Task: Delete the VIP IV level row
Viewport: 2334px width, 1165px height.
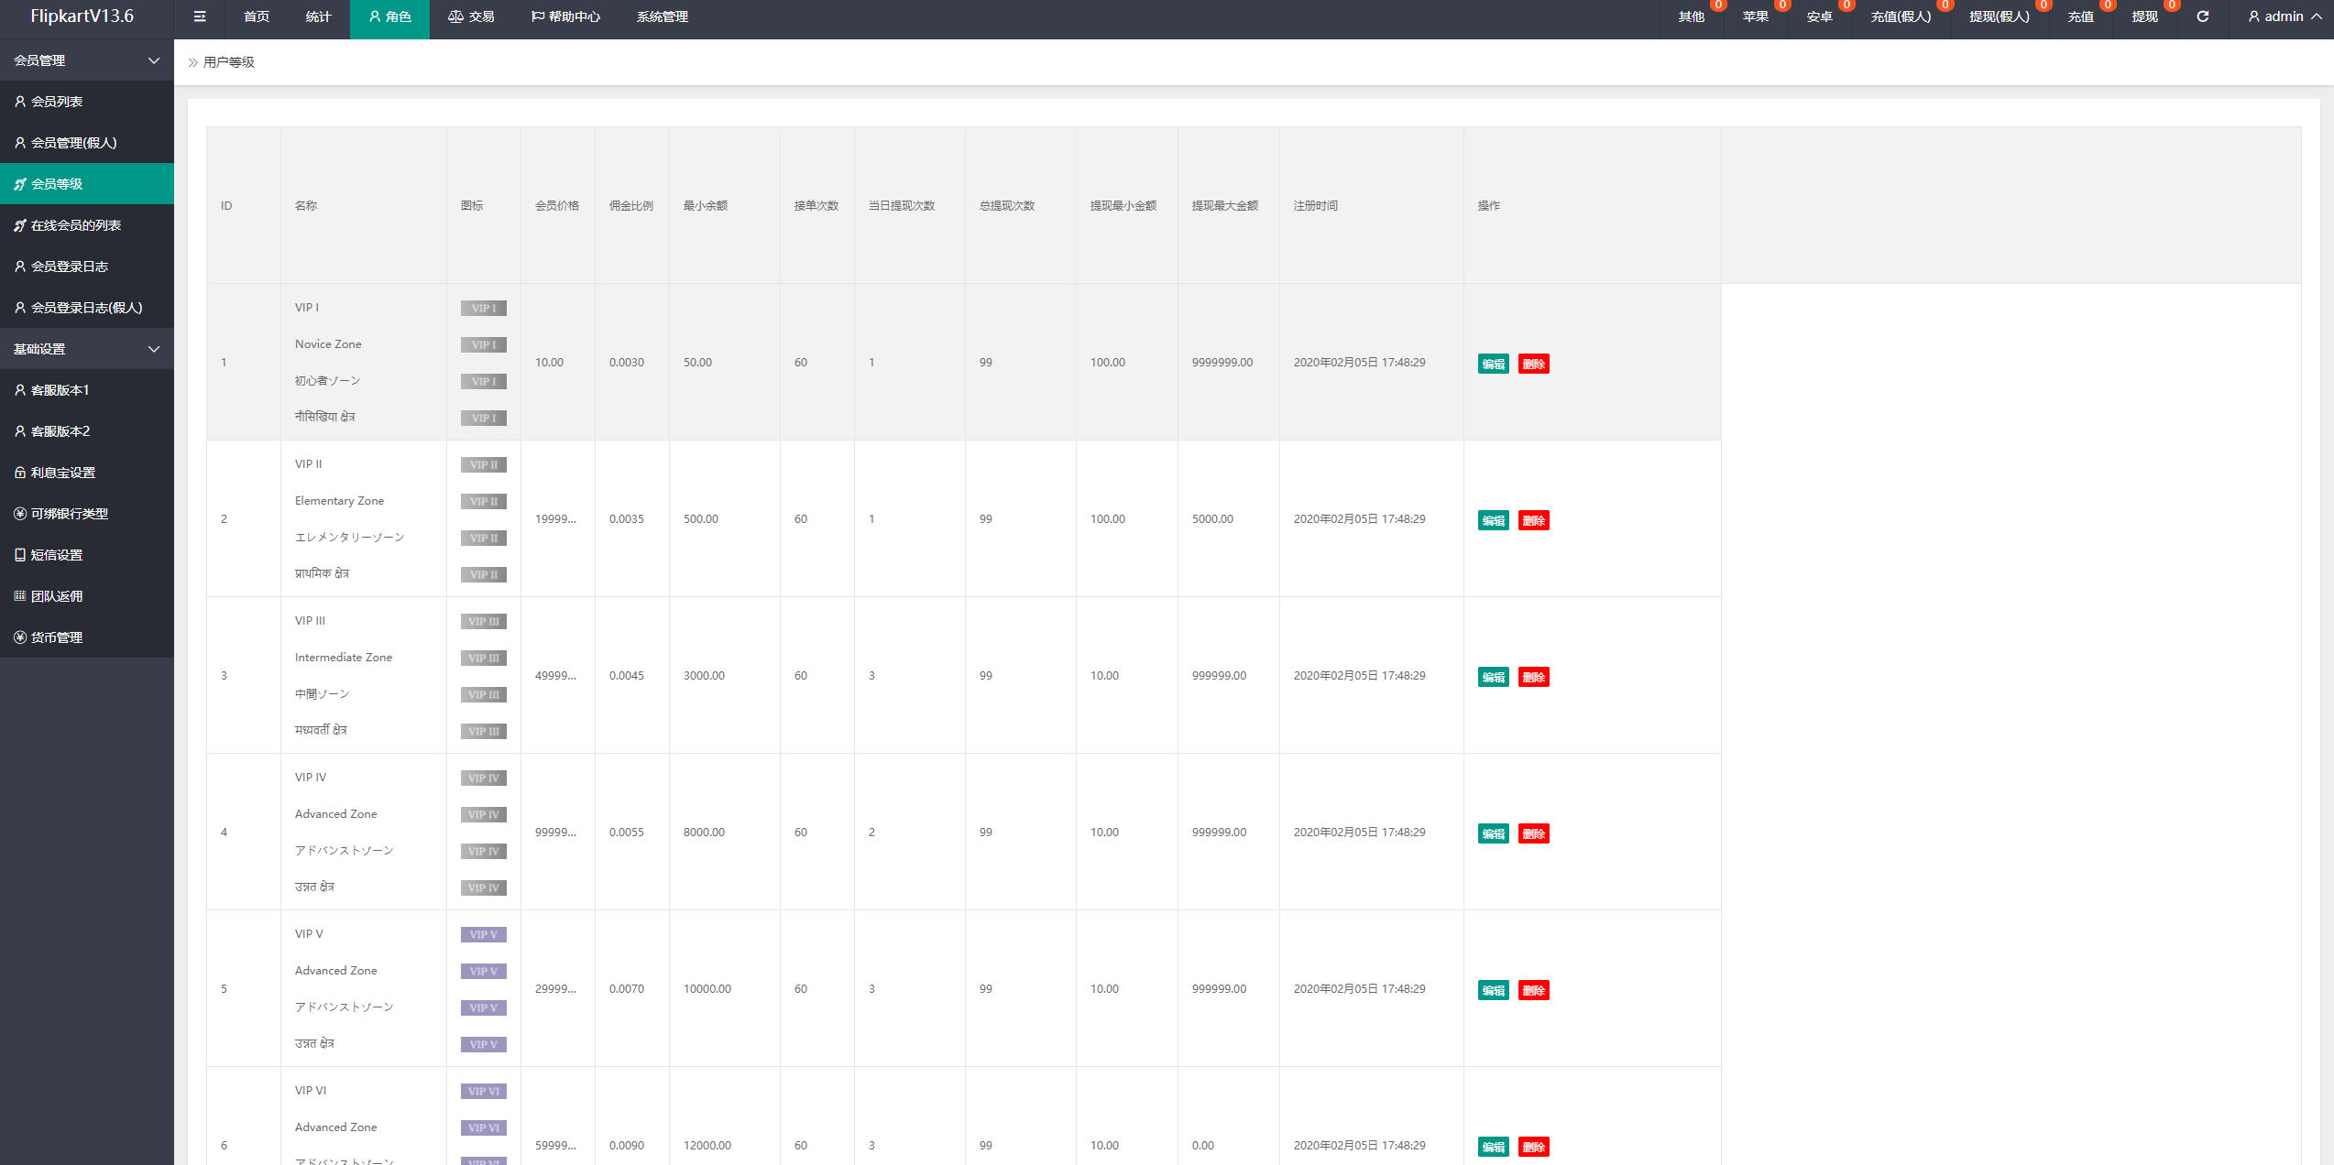Action: (x=1534, y=833)
